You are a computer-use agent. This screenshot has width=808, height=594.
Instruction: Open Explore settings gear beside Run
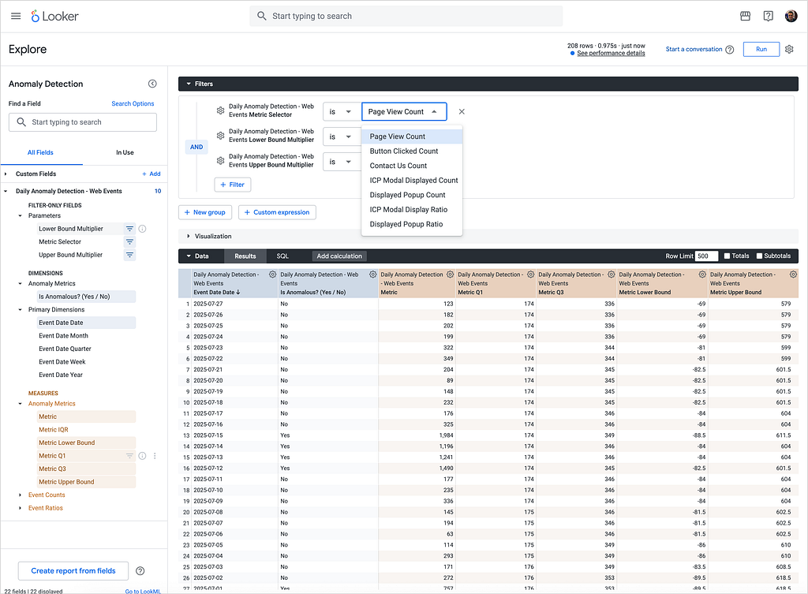tap(789, 50)
